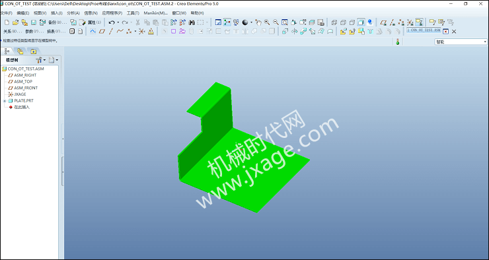Open the appearance gallery color sphere
The width and height of the screenshot is (489, 260).
pyautogui.click(x=245, y=22)
